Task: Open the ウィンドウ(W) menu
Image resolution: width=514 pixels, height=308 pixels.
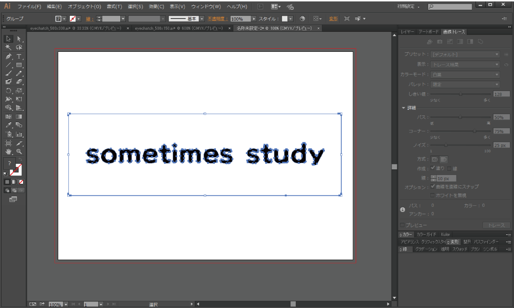Action: pyautogui.click(x=206, y=7)
